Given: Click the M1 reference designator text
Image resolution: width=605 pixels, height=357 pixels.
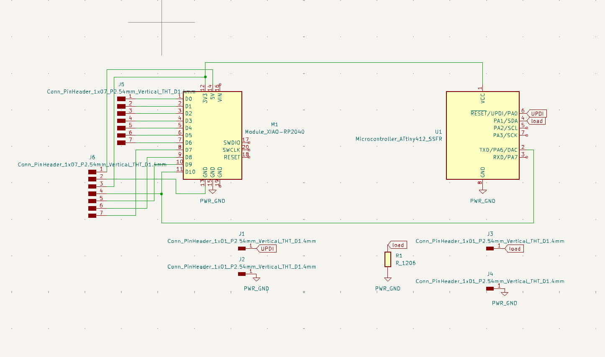Looking at the screenshot, I should [274, 124].
